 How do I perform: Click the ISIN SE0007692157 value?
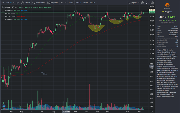(173, 35)
